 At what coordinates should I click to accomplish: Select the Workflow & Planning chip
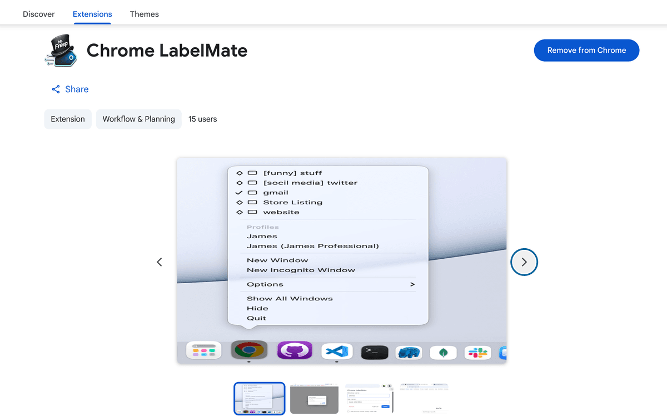click(139, 119)
